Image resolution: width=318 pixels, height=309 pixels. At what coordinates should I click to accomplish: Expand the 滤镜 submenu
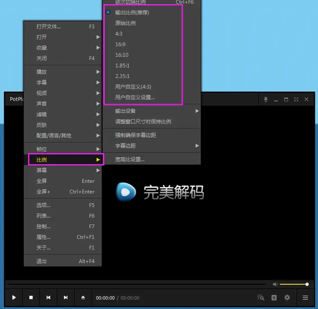63,114
